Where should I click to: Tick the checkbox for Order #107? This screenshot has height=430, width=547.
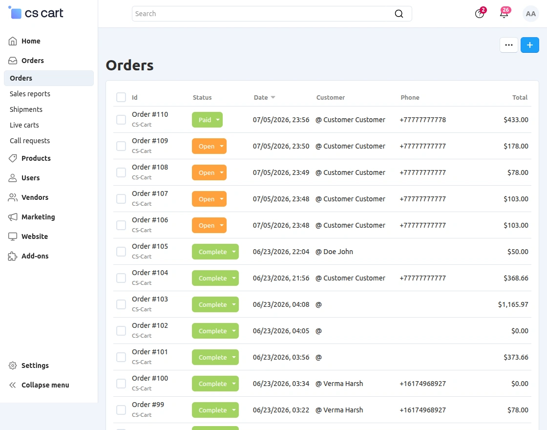tap(121, 198)
